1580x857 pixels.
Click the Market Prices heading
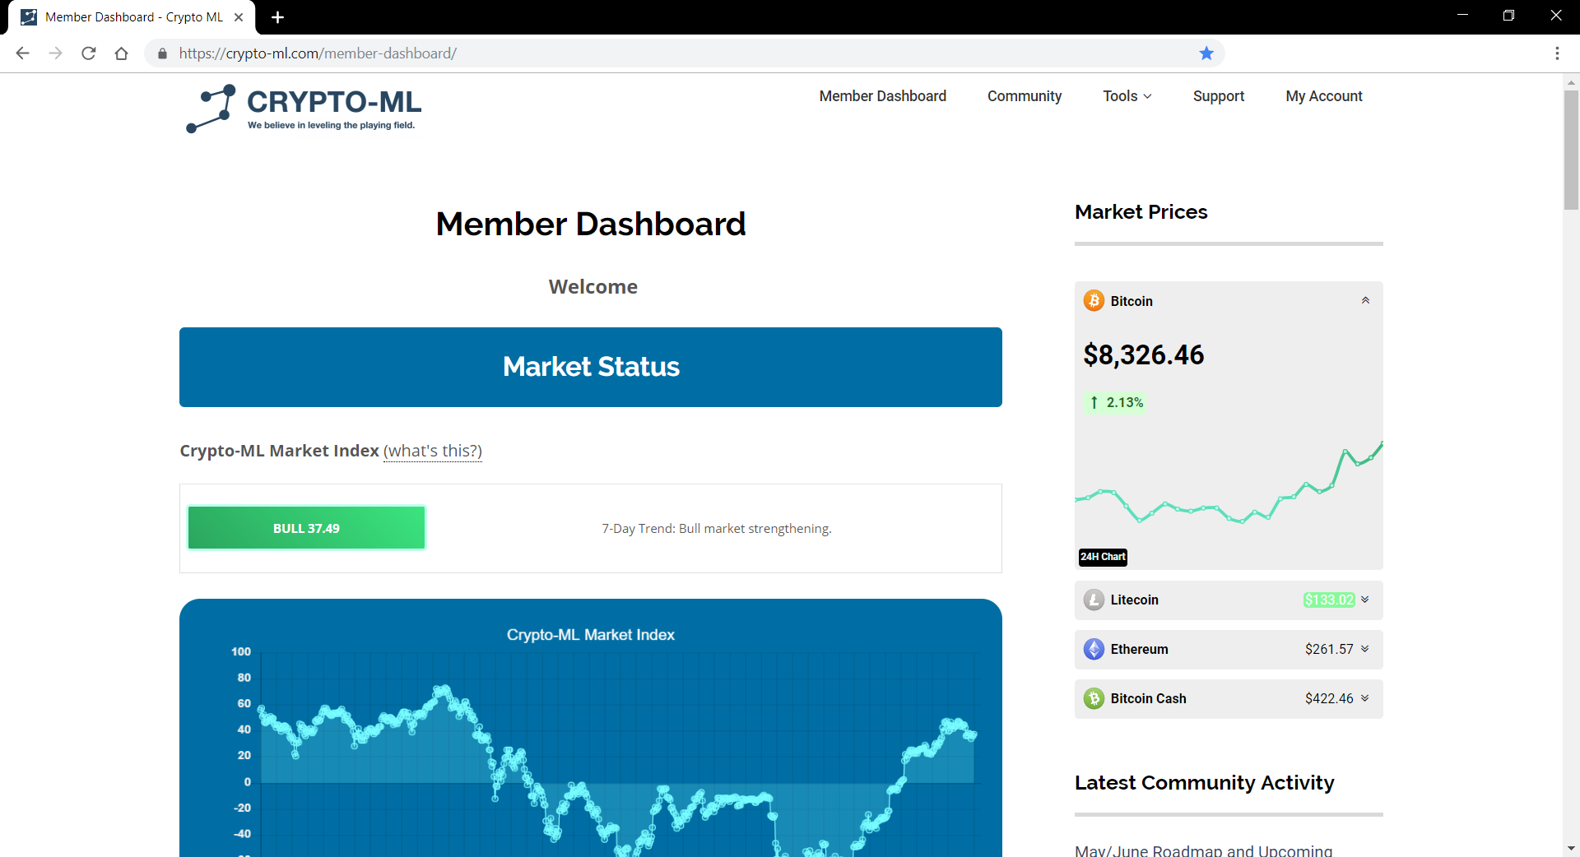tap(1141, 212)
